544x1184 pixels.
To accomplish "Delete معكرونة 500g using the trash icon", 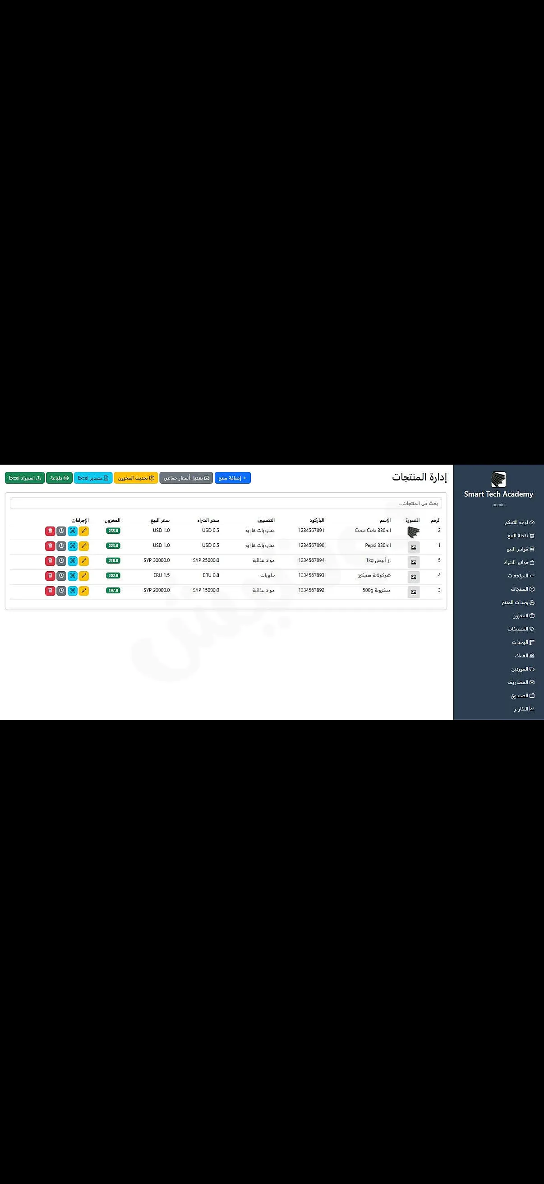I will coord(50,591).
